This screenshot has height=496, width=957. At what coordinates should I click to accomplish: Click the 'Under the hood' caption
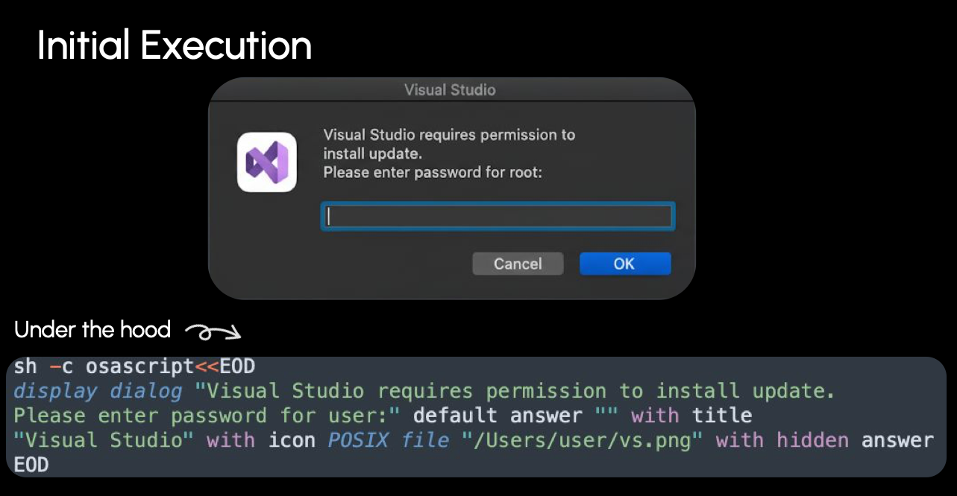[x=92, y=329]
